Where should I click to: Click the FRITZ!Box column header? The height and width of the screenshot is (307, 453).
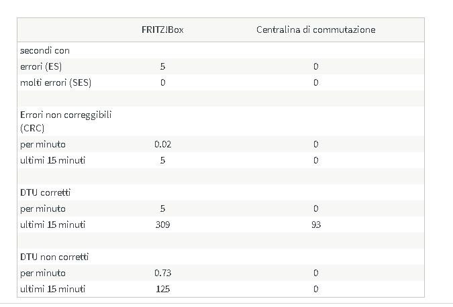pos(162,29)
